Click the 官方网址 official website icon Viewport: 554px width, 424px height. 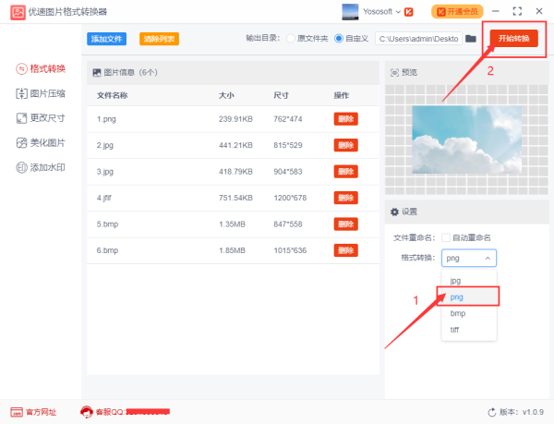point(18,412)
